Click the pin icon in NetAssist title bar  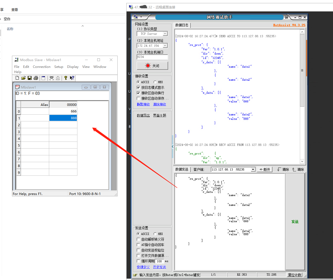coord(286,17)
